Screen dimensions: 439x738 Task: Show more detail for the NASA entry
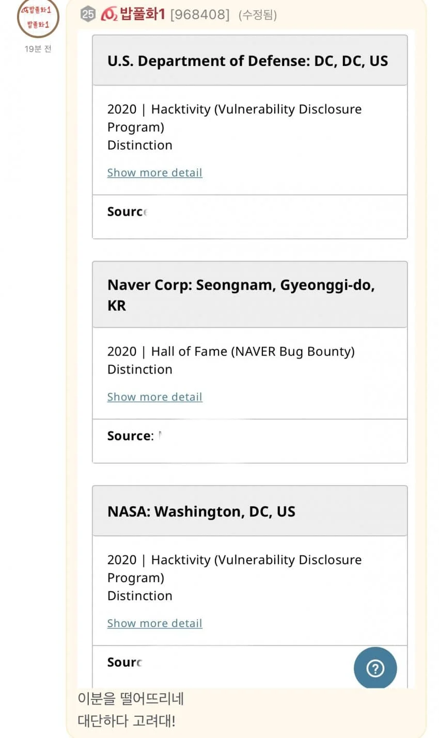pyautogui.click(x=154, y=623)
